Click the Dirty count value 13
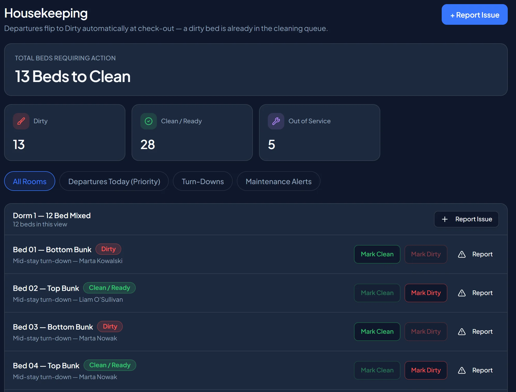Viewport: 516px width, 392px height. 19,144
